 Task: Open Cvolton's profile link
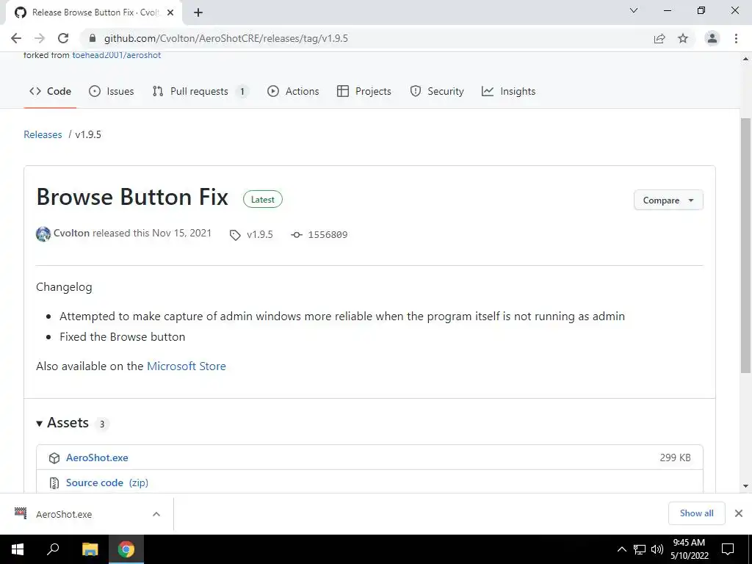[71, 233]
